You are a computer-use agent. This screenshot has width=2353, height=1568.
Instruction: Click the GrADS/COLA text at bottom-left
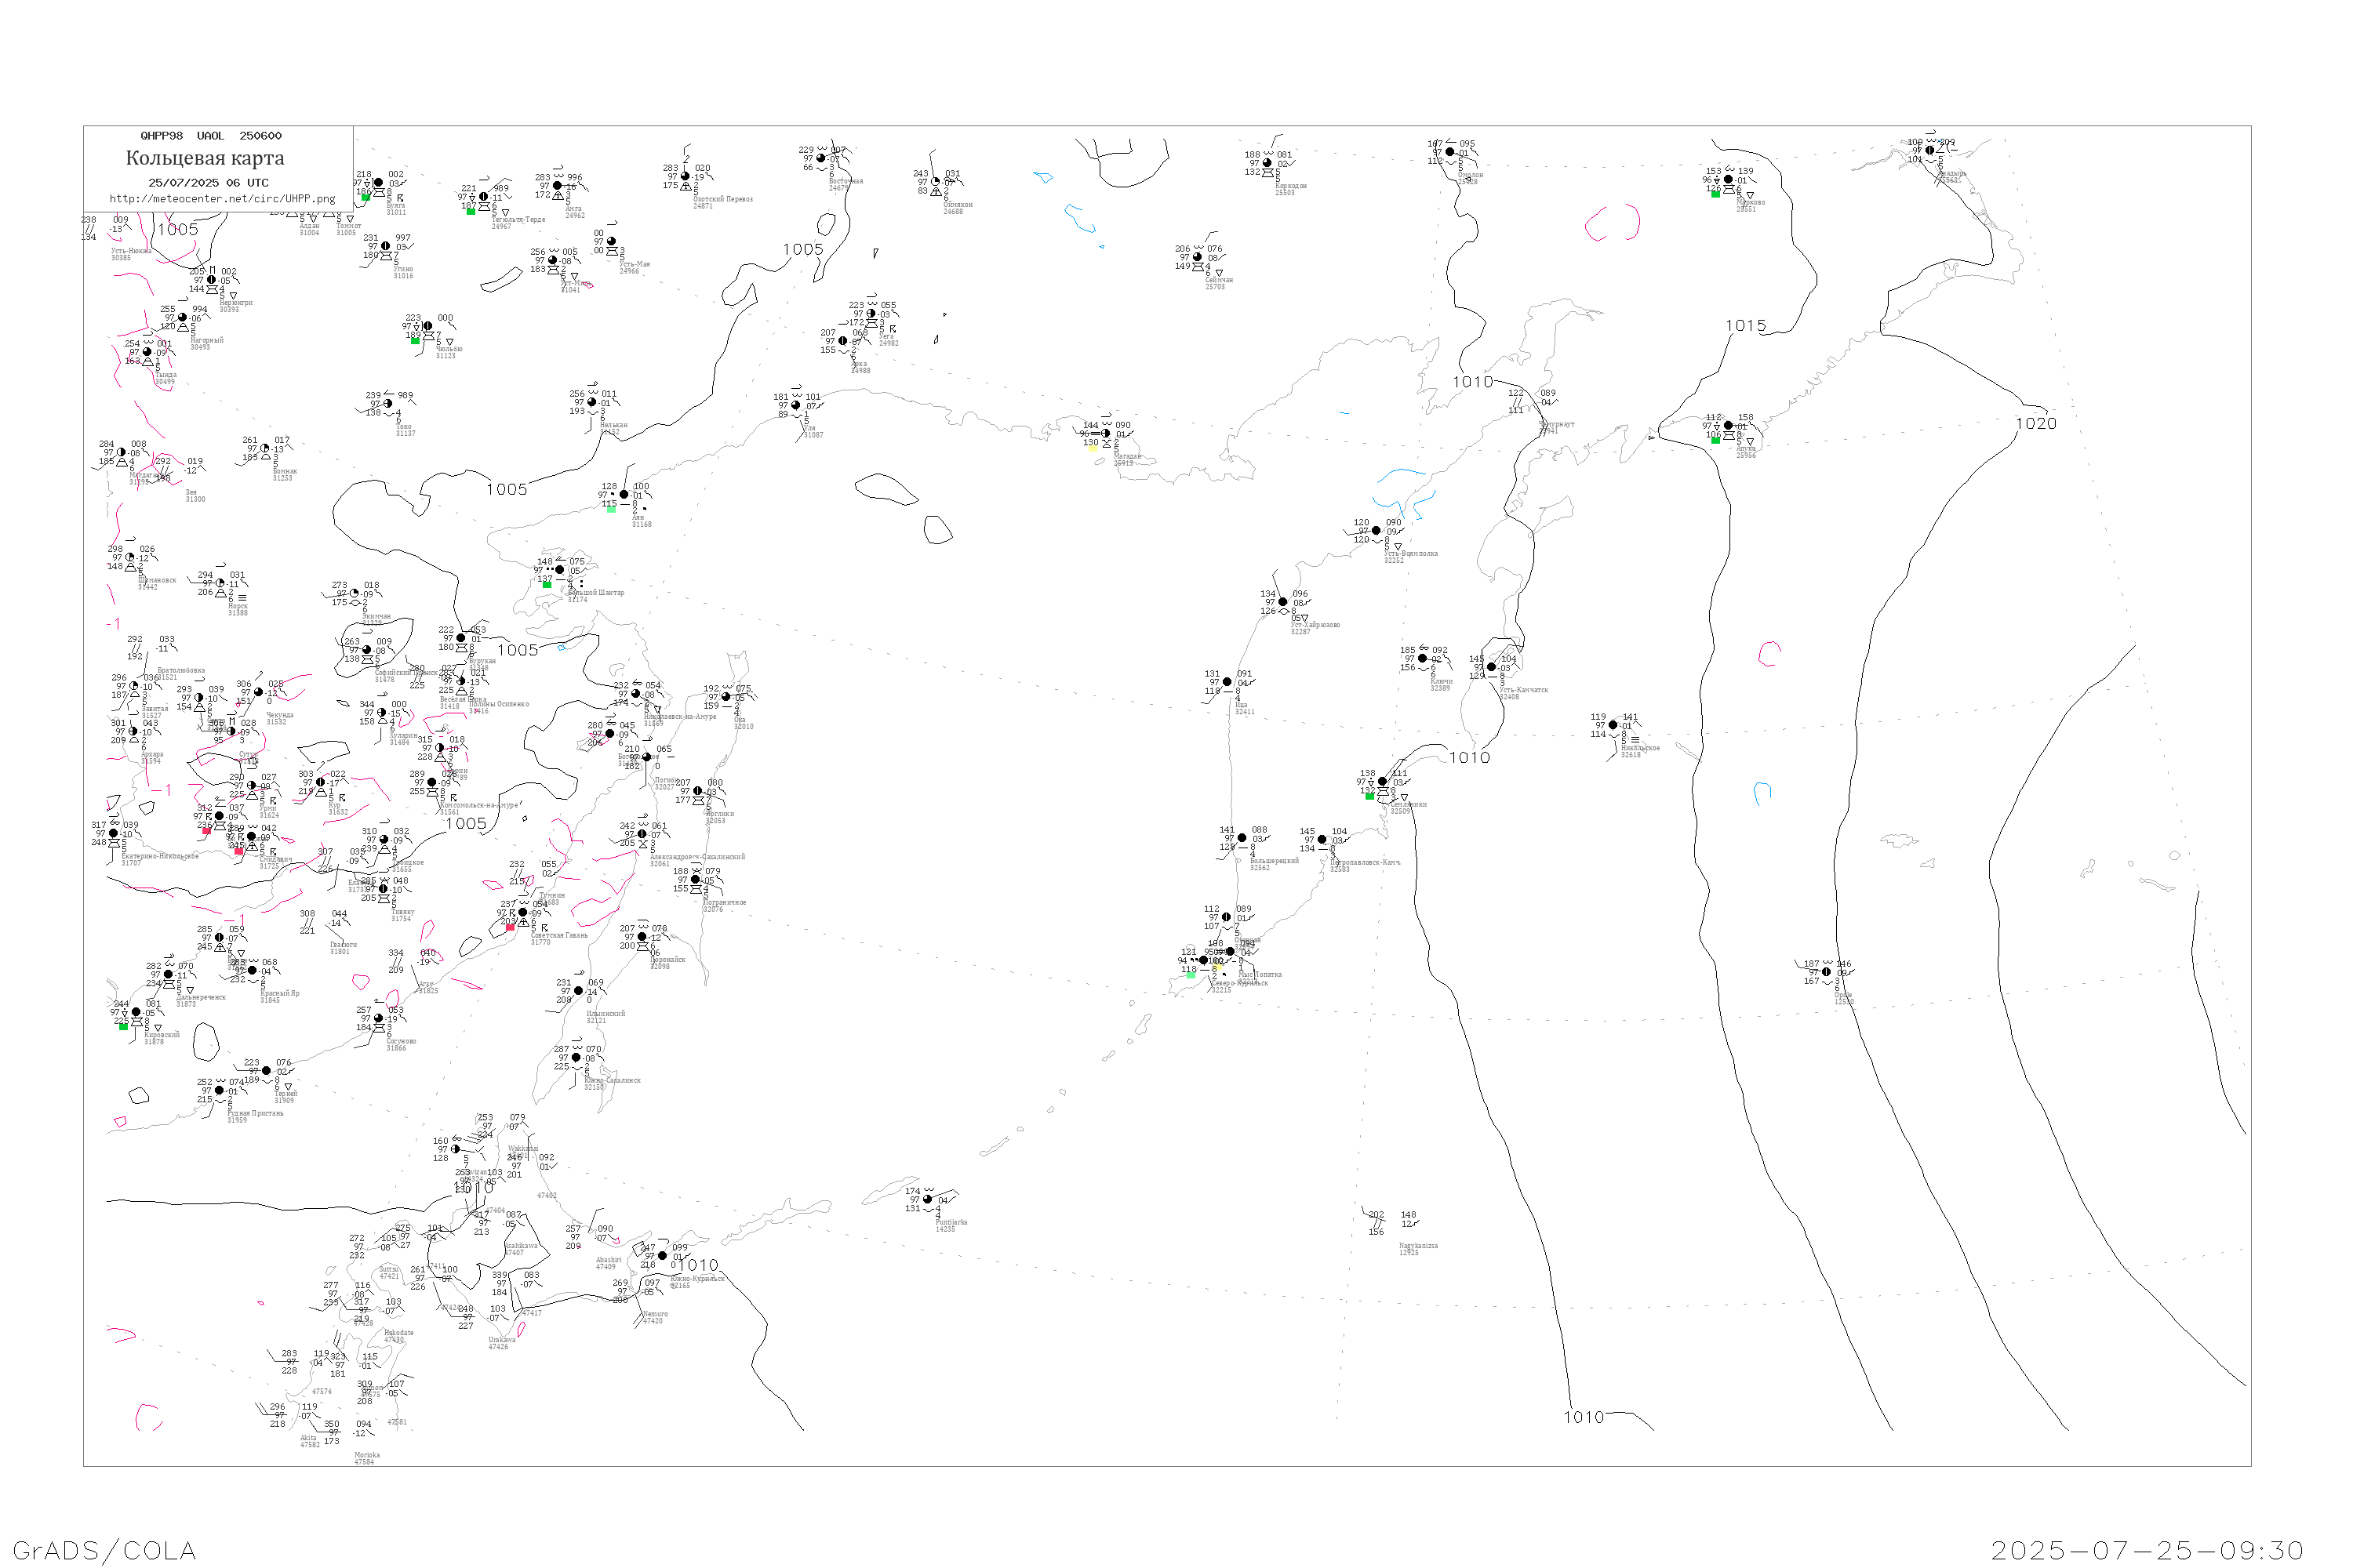[104, 1551]
